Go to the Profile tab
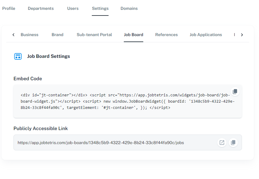 tap(9, 8)
